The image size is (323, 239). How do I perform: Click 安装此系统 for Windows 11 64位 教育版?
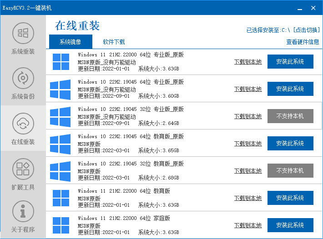click(290, 198)
